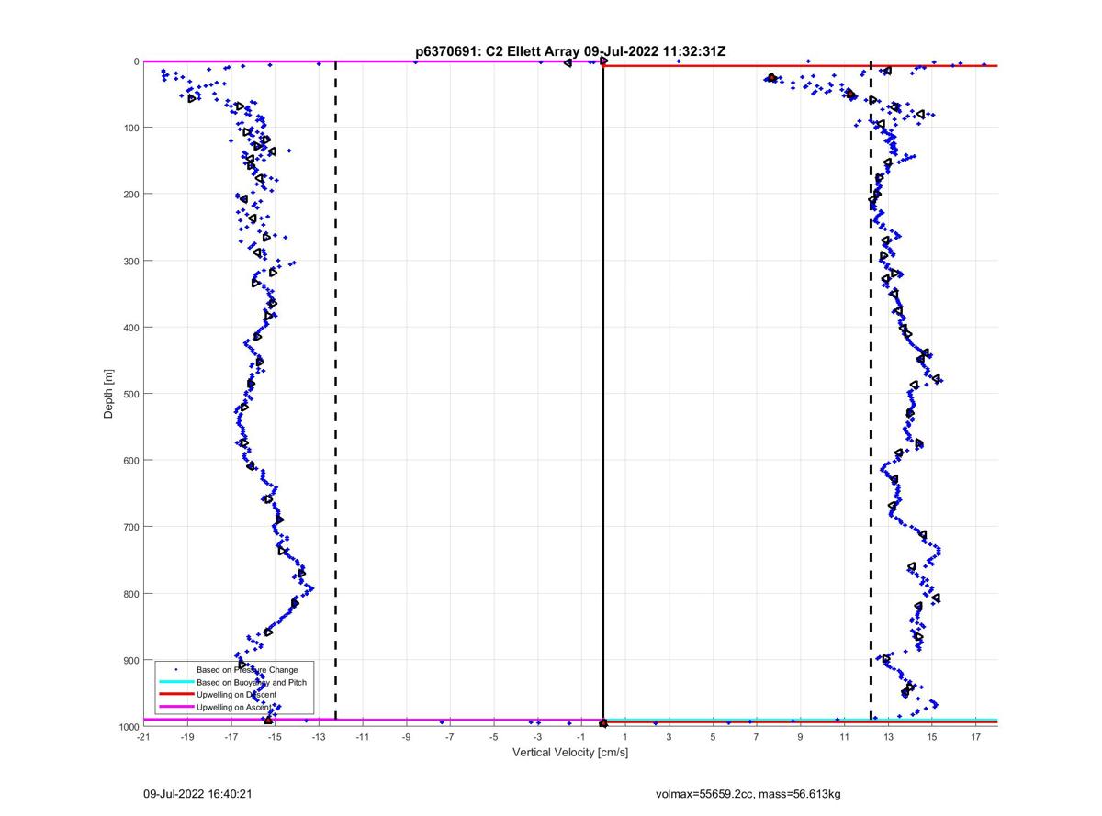Click x-axis tick label "-13"
The image size is (1102, 816).
tap(318, 736)
